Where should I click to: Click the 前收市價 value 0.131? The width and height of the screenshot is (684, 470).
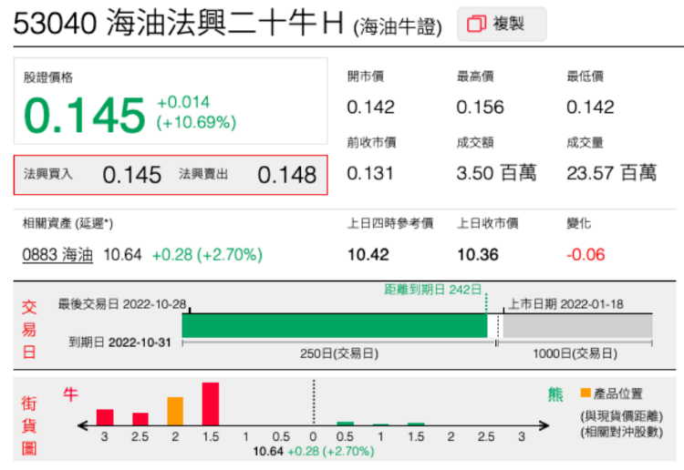pyautogui.click(x=370, y=173)
